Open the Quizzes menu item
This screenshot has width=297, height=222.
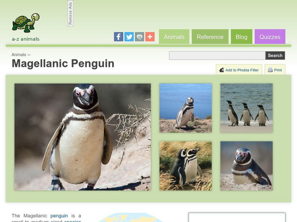point(270,37)
